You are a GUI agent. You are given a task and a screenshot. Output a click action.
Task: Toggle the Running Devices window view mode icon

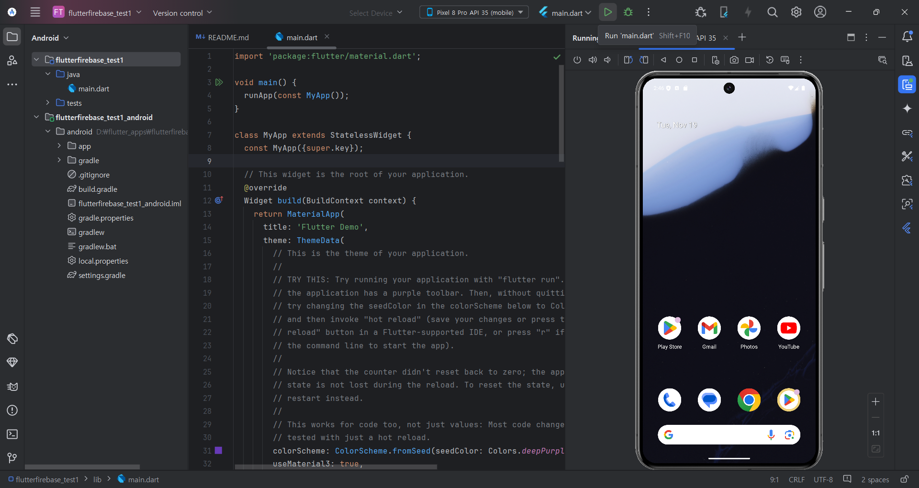click(851, 37)
